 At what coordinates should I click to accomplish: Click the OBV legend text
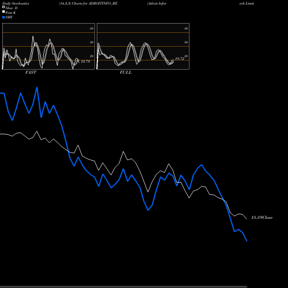[9, 17]
